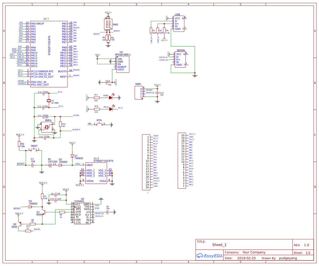Click the date 2019-02-25
This screenshot has height=266, width=319.
(246, 258)
